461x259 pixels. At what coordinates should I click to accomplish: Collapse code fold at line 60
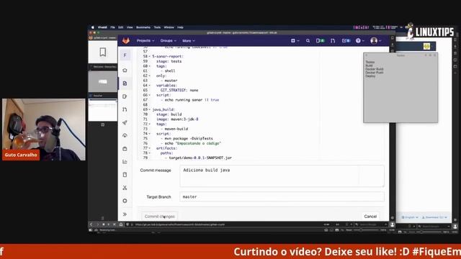pos(149,66)
